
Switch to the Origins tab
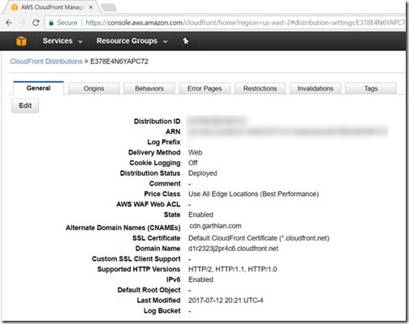pos(94,88)
